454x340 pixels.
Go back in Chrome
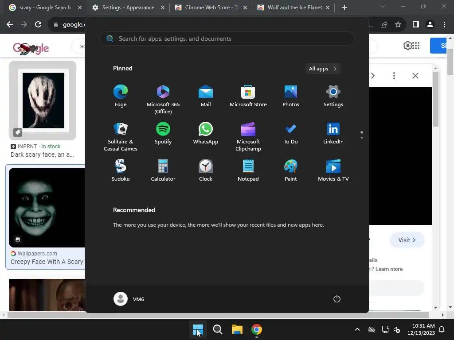pos(10,25)
